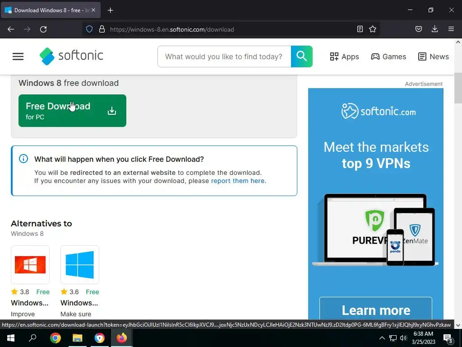Open the volume control in tray
Image resolution: width=462 pixels, height=347 pixels.
click(x=403, y=338)
